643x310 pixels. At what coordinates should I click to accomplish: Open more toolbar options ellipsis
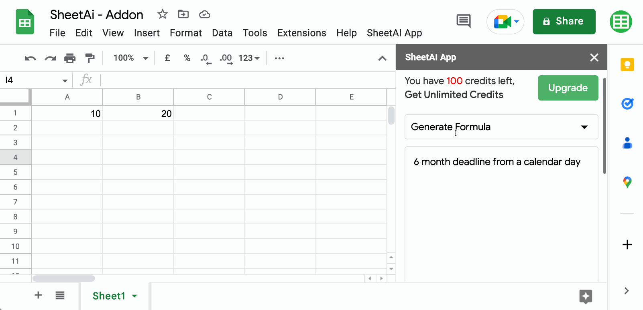[x=279, y=58]
